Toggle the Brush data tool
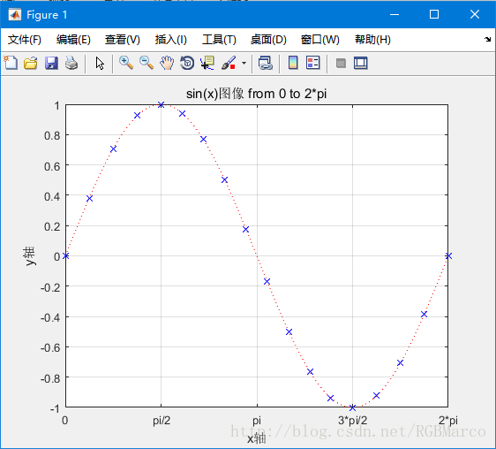Viewport: 496px width, 449px height. (x=229, y=63)
